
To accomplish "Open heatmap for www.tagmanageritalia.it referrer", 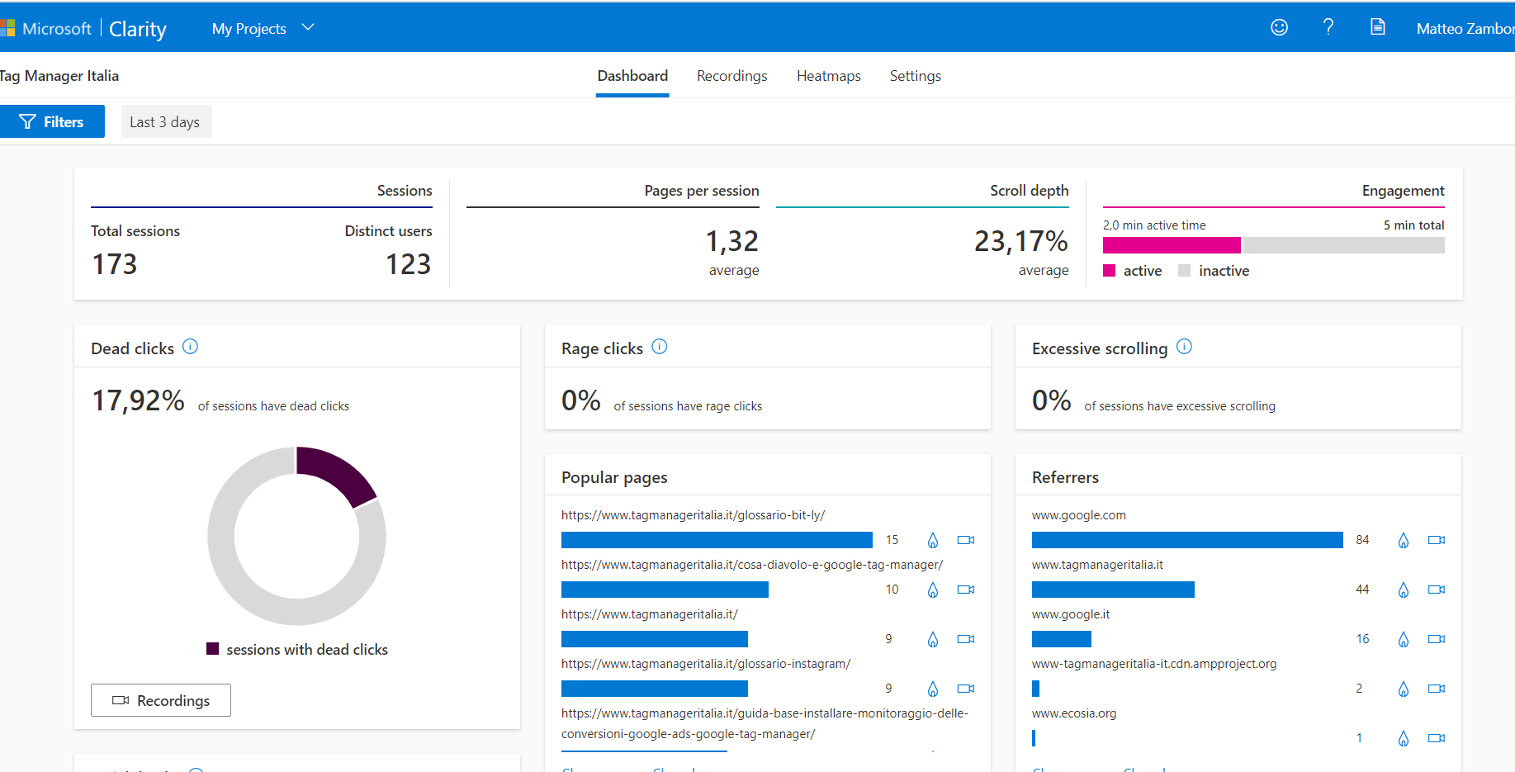I will click(x=1404, y=590).
